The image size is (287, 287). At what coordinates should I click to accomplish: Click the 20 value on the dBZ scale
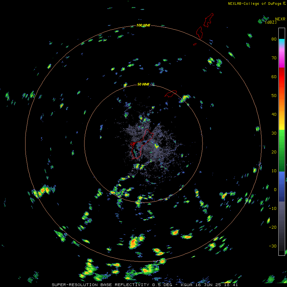point(274,152)
